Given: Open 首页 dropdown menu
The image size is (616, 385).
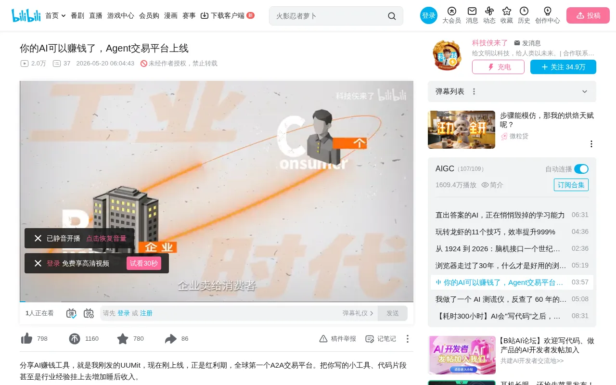Looking at the screenshot, I should point(55,15).
